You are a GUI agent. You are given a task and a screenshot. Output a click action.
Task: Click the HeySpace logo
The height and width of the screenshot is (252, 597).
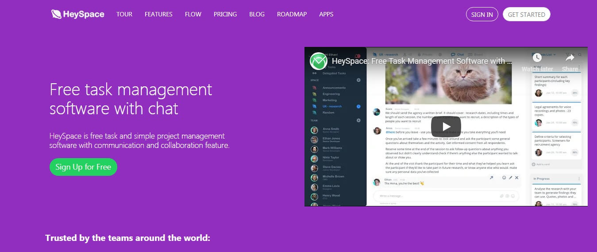tap(78, 14)
